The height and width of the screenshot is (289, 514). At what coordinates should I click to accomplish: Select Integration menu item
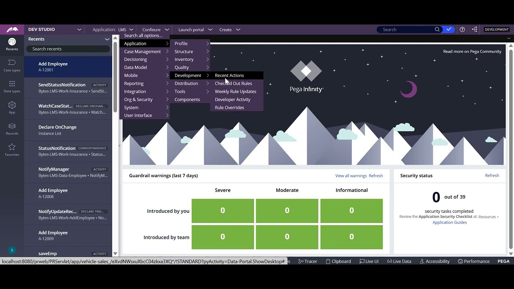(145, 92)
